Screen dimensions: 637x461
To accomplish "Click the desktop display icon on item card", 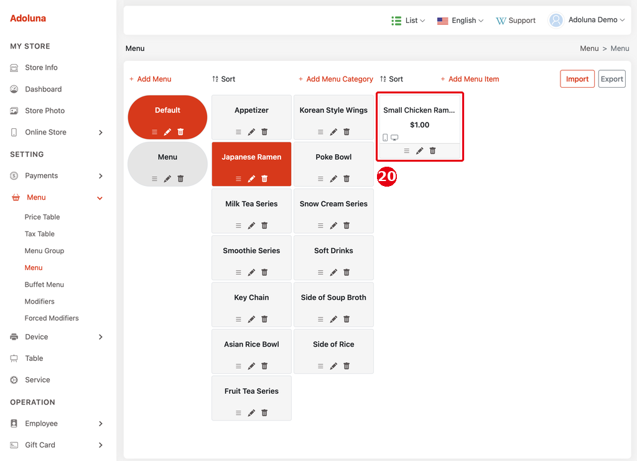I will (x=394, y=137).
